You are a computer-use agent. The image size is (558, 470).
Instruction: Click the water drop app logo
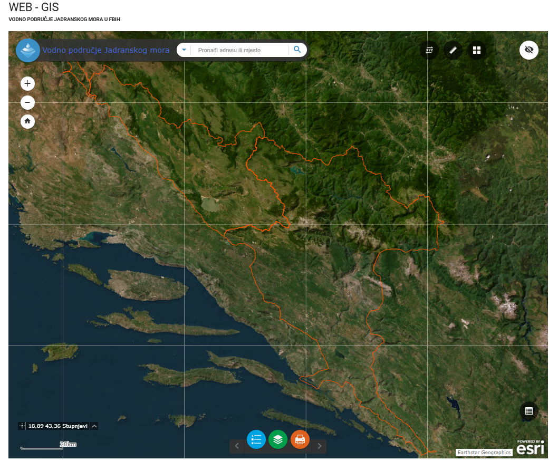[x=28, y=50]
